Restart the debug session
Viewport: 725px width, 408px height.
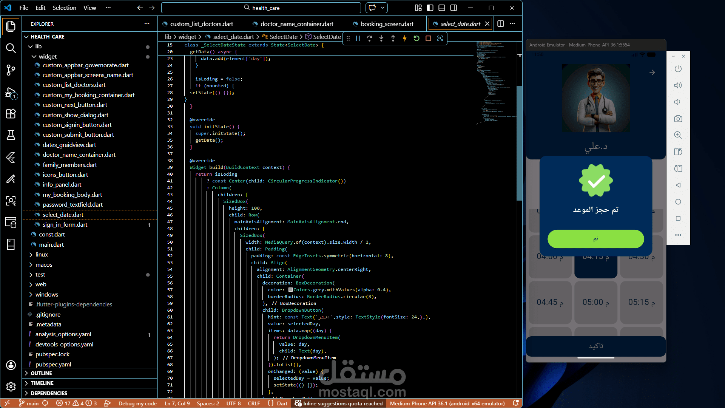[x=416, y=38]
